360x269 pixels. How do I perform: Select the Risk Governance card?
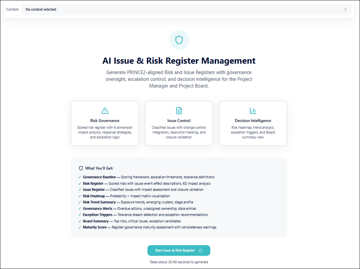[105, 123]
